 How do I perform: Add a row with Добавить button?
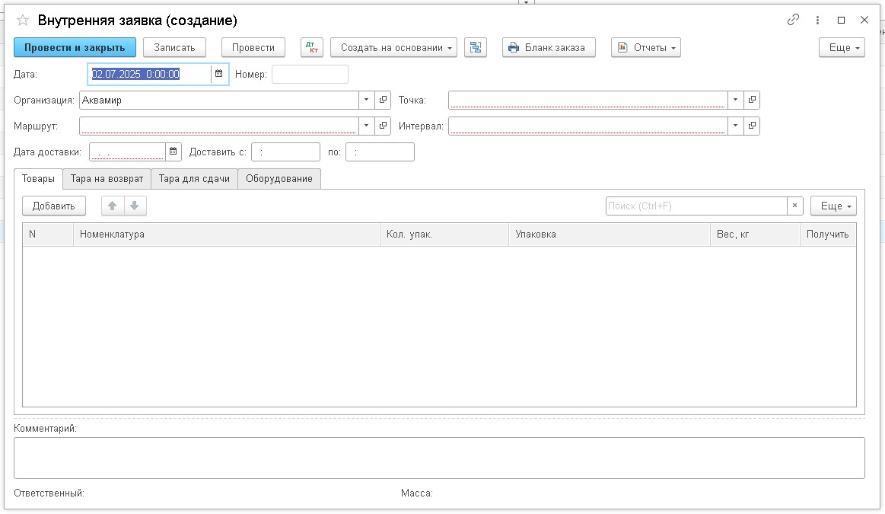click(53, 206)
